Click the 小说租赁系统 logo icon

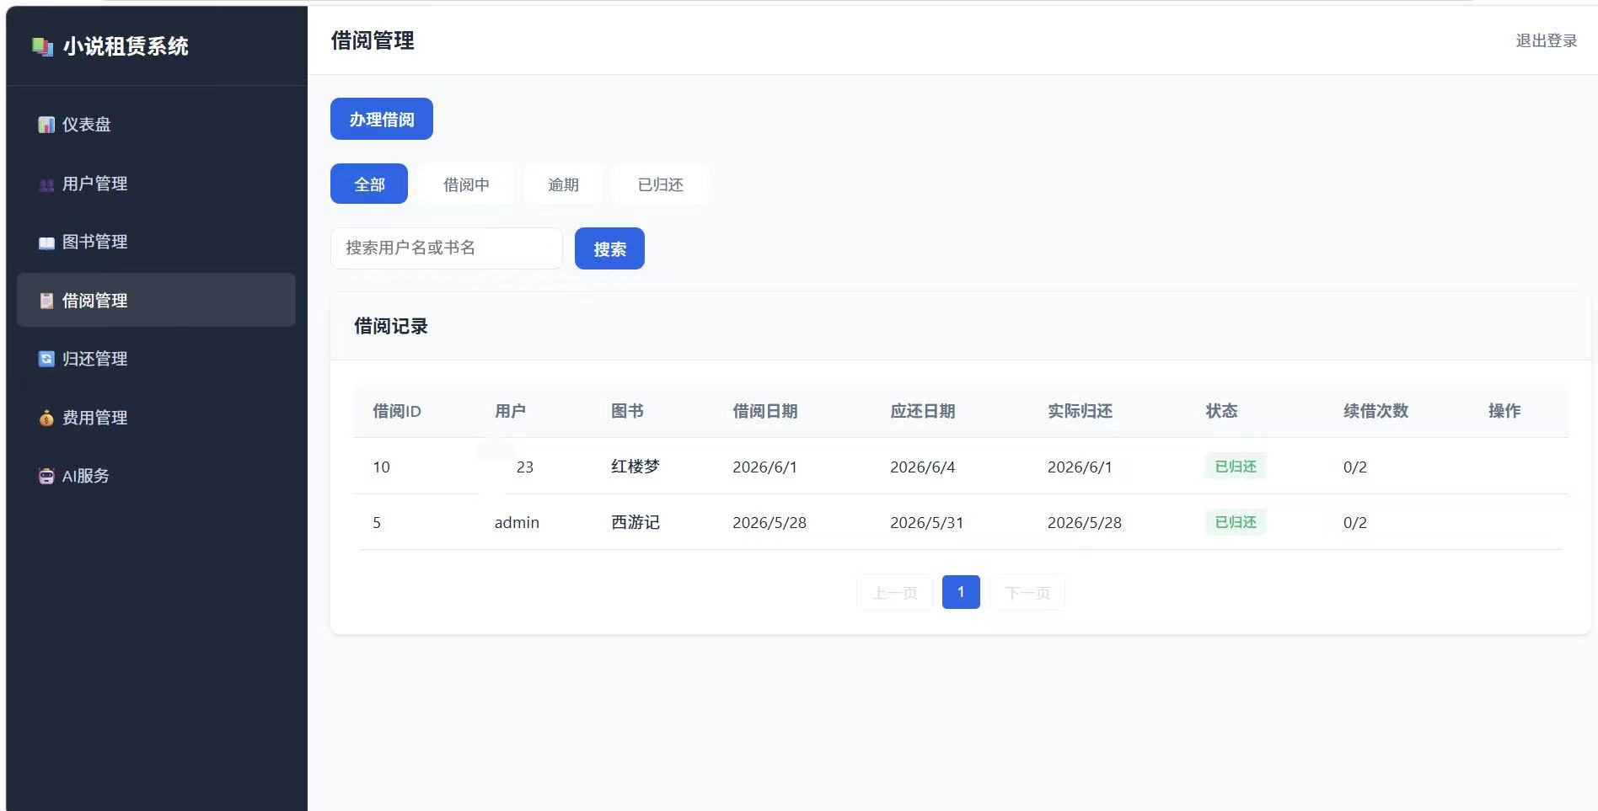click(42, 46)
